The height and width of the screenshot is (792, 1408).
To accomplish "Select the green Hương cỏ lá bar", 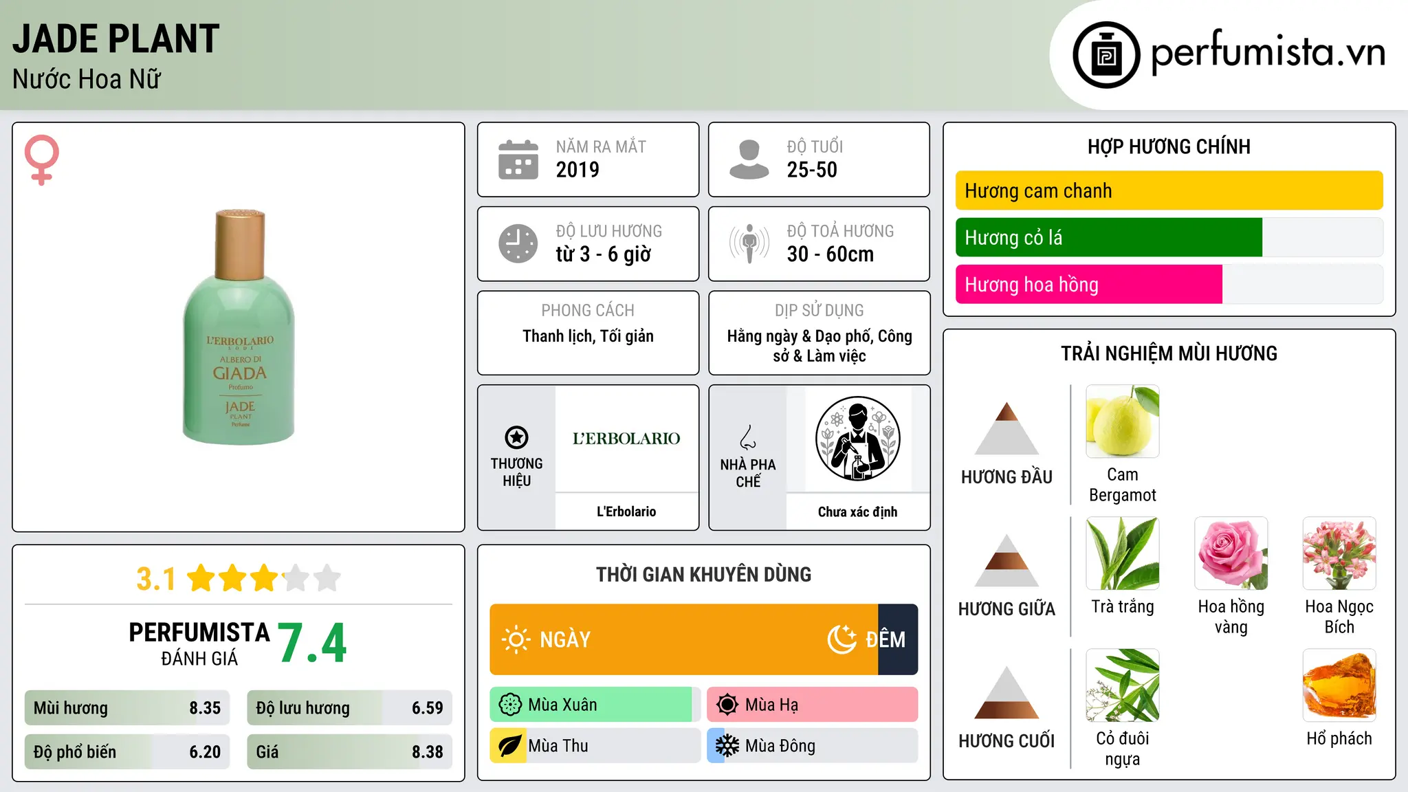I will 1109,237.
